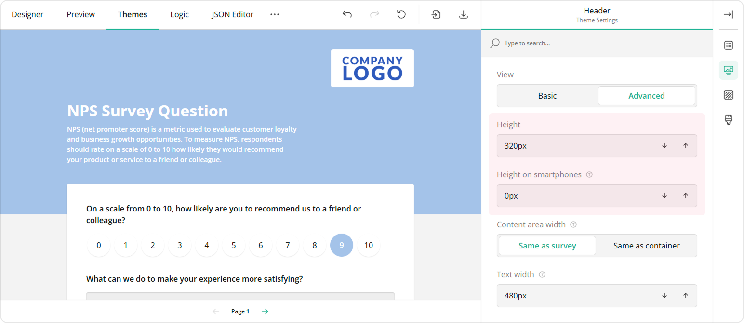The width and height of the screenshot is (744, 323).
Task: Export the theme via the download icon
Action: click(463, 14)
